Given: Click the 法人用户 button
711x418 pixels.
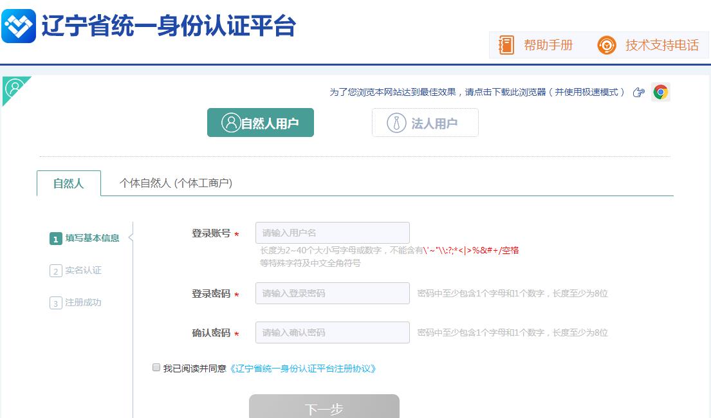Looking at the screenshot, I should (x=425, y=122).
